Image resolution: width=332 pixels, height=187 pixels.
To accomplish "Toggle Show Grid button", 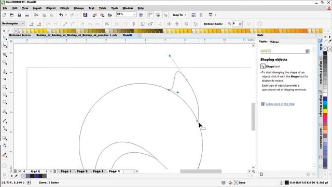I will tap(158, 15).
